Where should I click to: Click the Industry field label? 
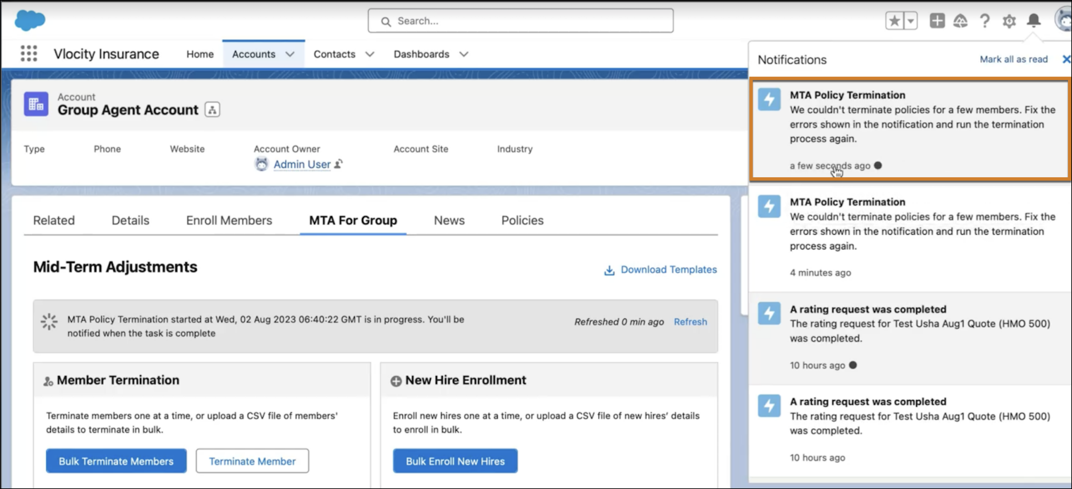515,149
